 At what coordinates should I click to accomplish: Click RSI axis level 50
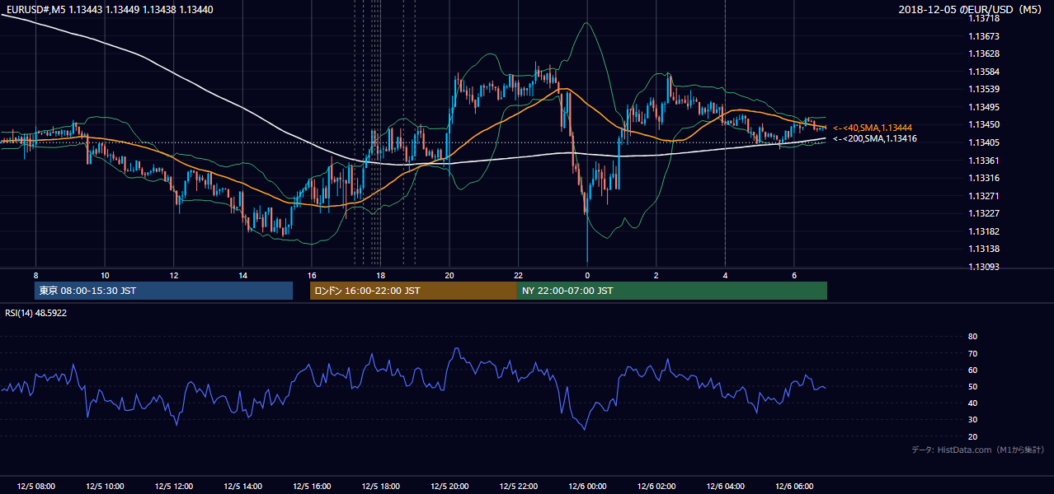click(972, 386)
